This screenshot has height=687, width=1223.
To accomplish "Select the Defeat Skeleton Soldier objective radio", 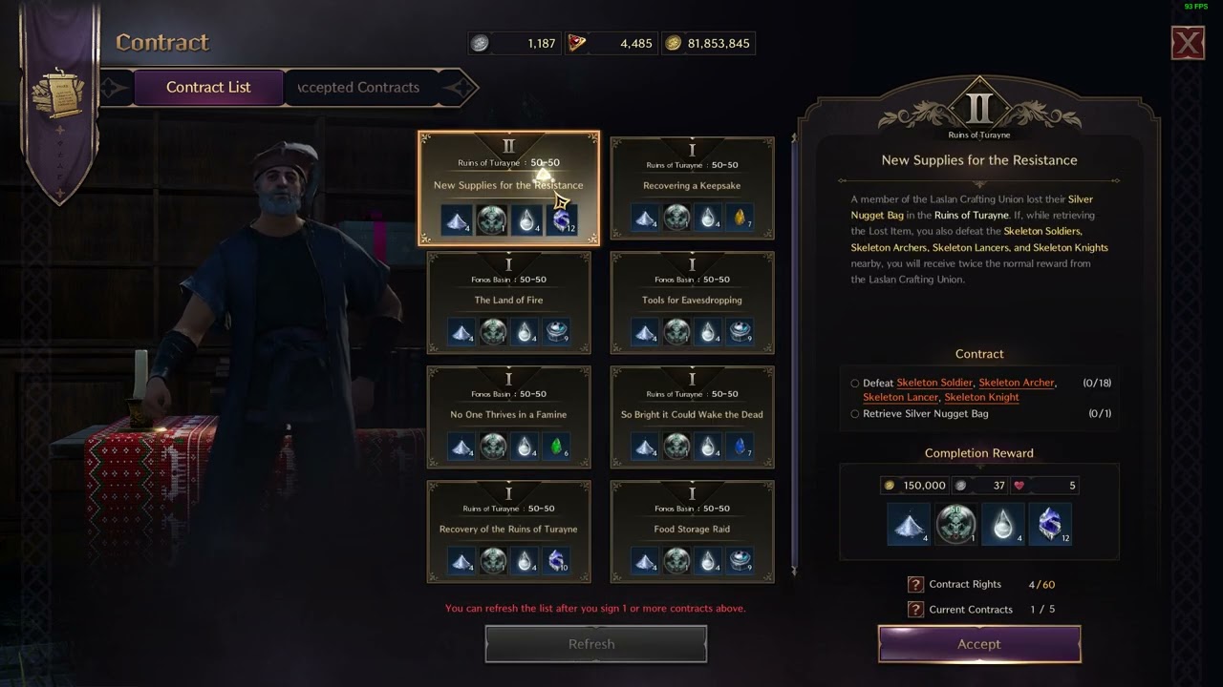I will pos(855,383).
